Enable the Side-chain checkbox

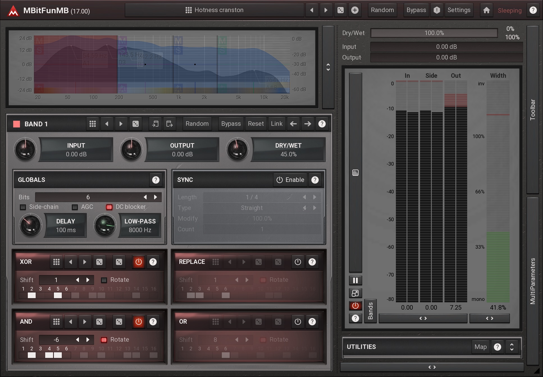coord(23,207)
